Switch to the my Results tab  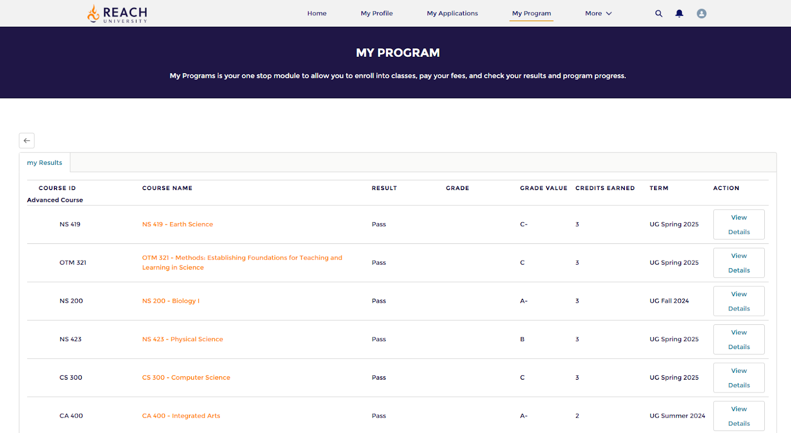point(44,162)
